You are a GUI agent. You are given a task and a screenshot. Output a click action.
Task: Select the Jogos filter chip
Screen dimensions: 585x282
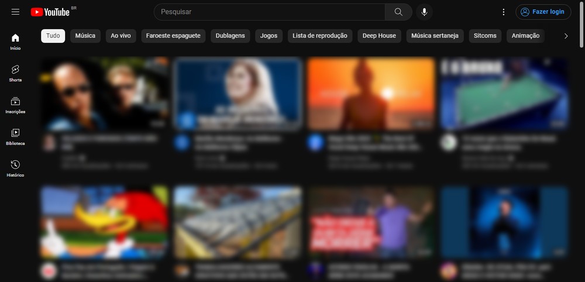pos(269,36)
